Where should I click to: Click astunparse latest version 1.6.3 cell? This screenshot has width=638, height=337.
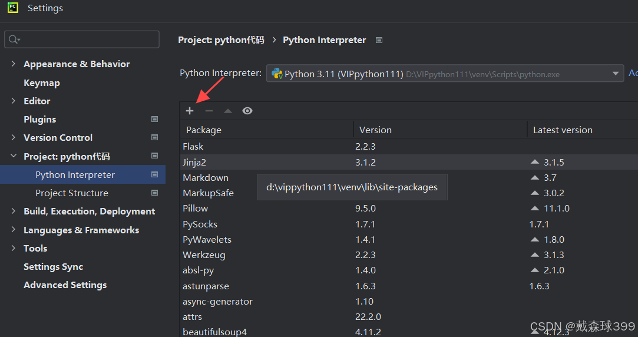click(539, 286)
